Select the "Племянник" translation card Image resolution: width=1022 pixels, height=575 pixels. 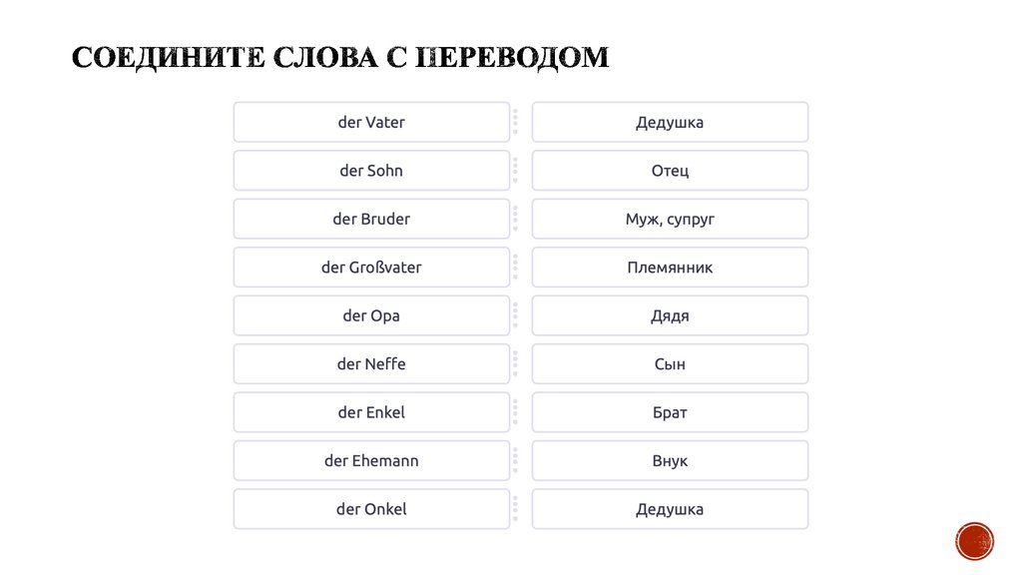[x=670, y=268]
